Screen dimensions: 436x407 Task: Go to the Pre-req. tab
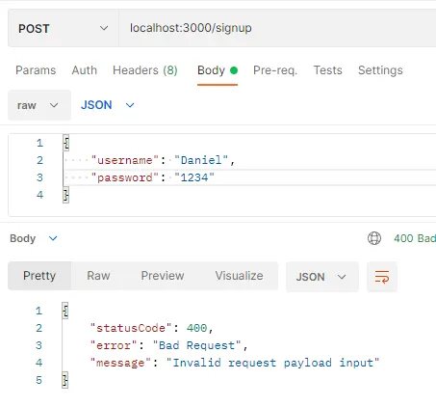[x=275, y=70]
